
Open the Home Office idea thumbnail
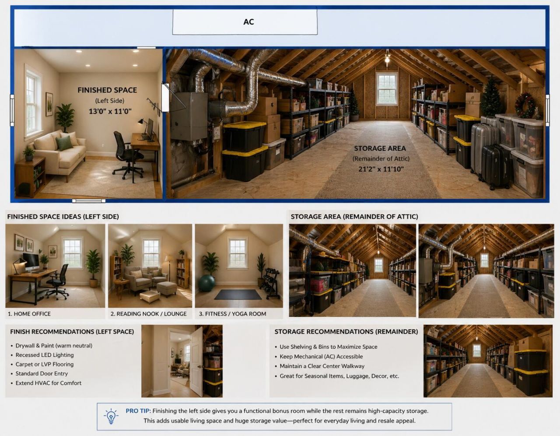55,266
